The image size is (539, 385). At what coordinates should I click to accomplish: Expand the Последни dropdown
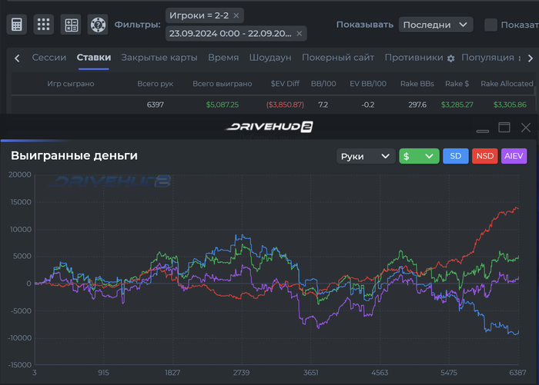pos(436,25)
